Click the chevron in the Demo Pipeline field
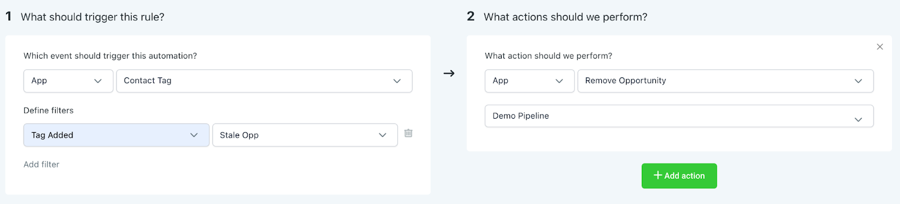Viewport: 900px width, 204px height. [858, 119]
